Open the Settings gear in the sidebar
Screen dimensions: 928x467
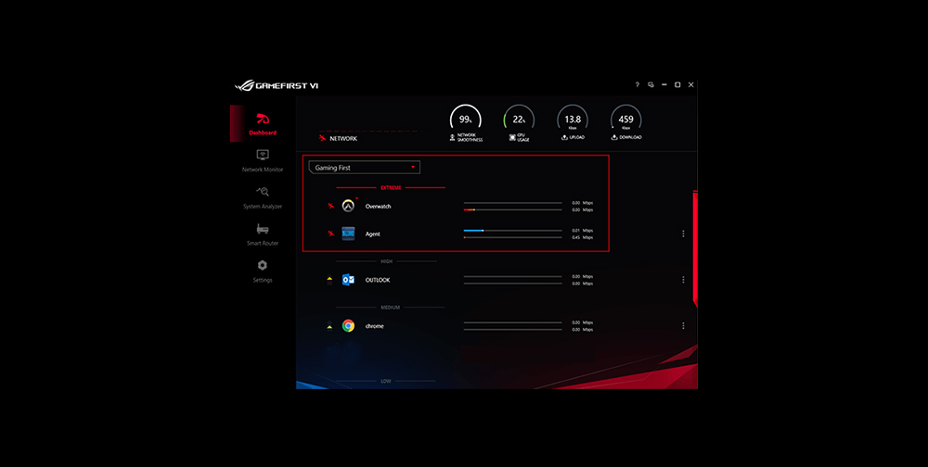pyautogui.click(x=263, y=271)
